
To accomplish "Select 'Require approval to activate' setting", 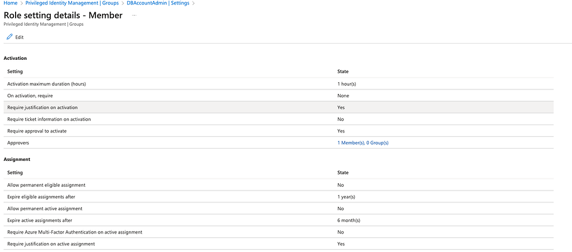I will click(x=37, y=131).
